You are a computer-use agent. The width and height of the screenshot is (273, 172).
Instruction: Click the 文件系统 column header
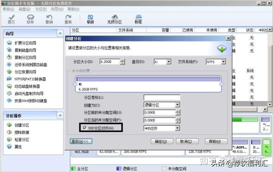click(132, 30)
